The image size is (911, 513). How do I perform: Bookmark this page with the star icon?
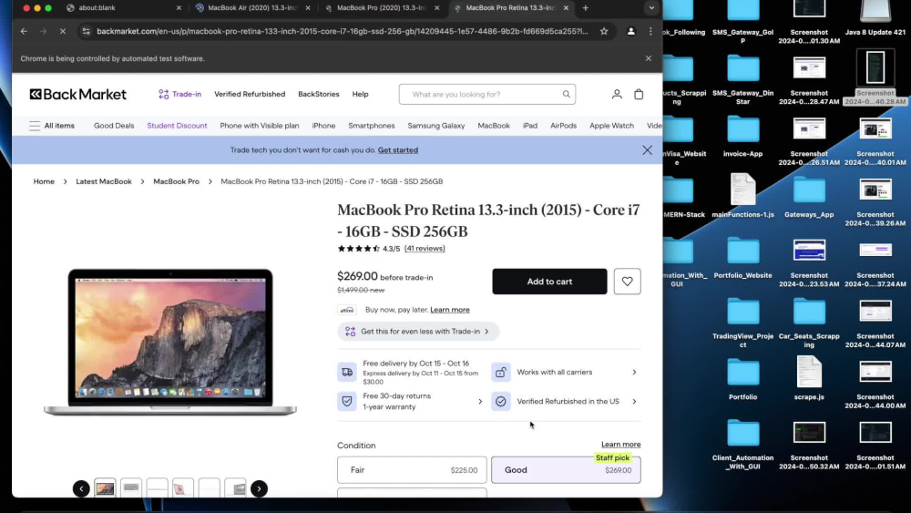tap(604, 31)
